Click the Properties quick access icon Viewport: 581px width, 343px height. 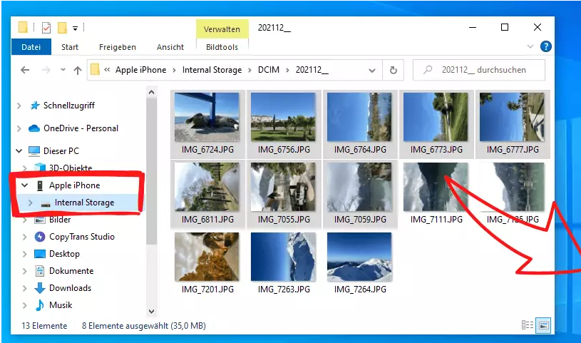(x=46, y=28)
